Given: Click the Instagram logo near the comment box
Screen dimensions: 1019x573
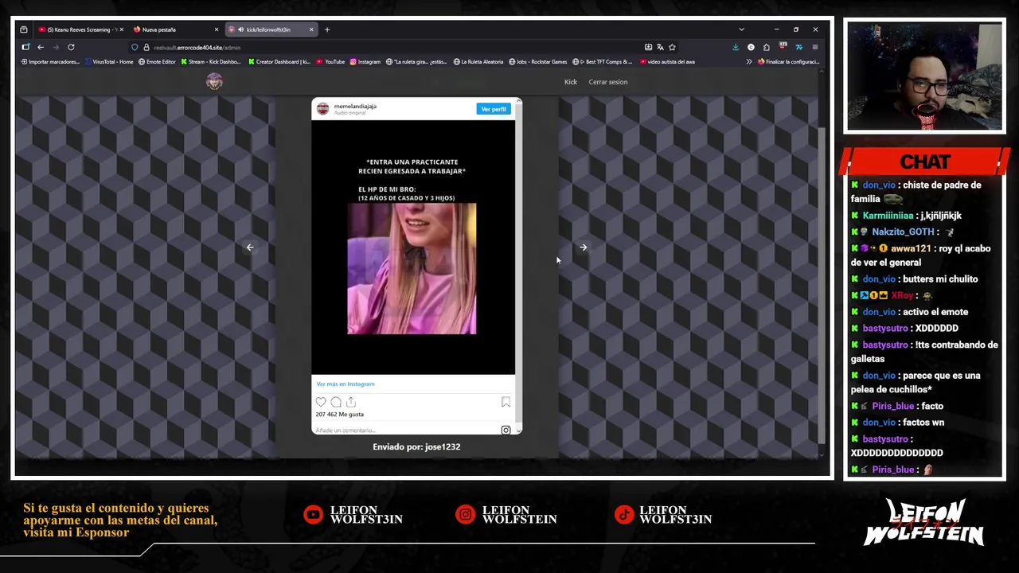Looking at the screenshot, I should [506, 430].
